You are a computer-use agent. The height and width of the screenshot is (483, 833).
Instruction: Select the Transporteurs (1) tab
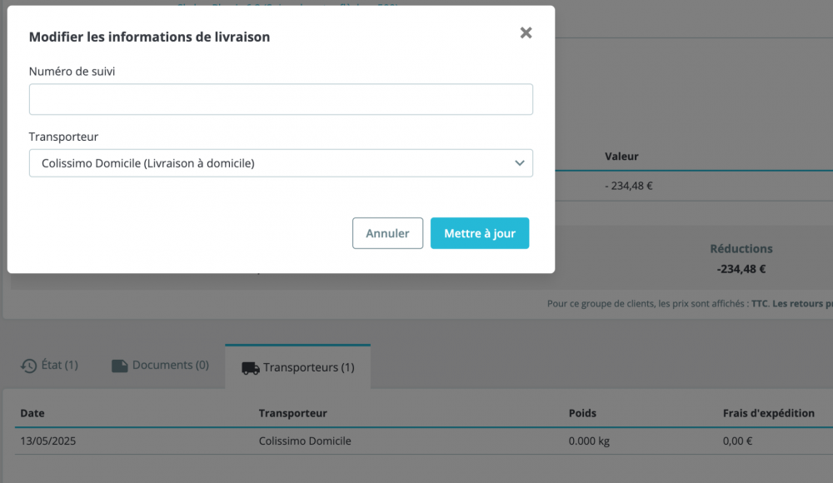298,367
